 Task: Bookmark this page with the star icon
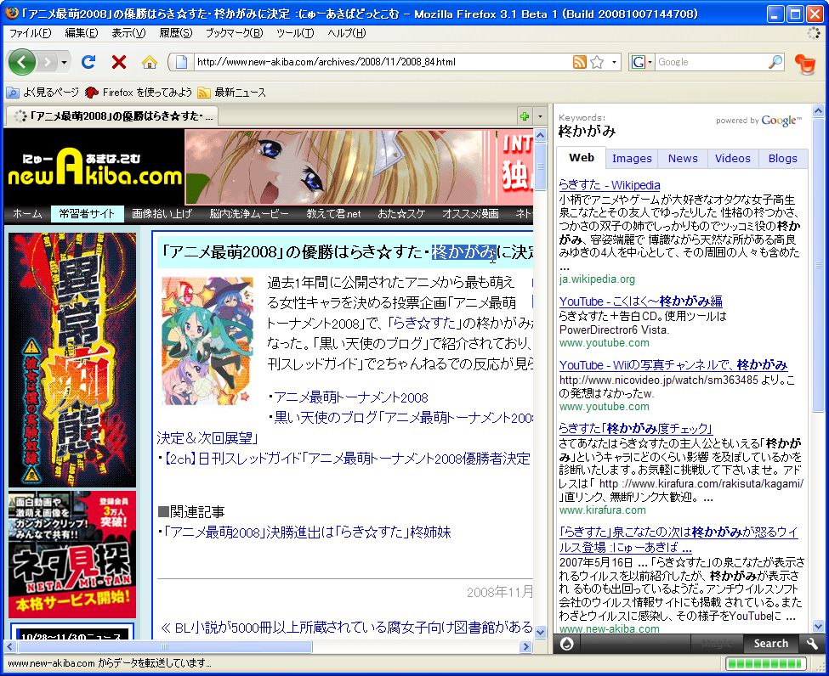coord(597,62)
